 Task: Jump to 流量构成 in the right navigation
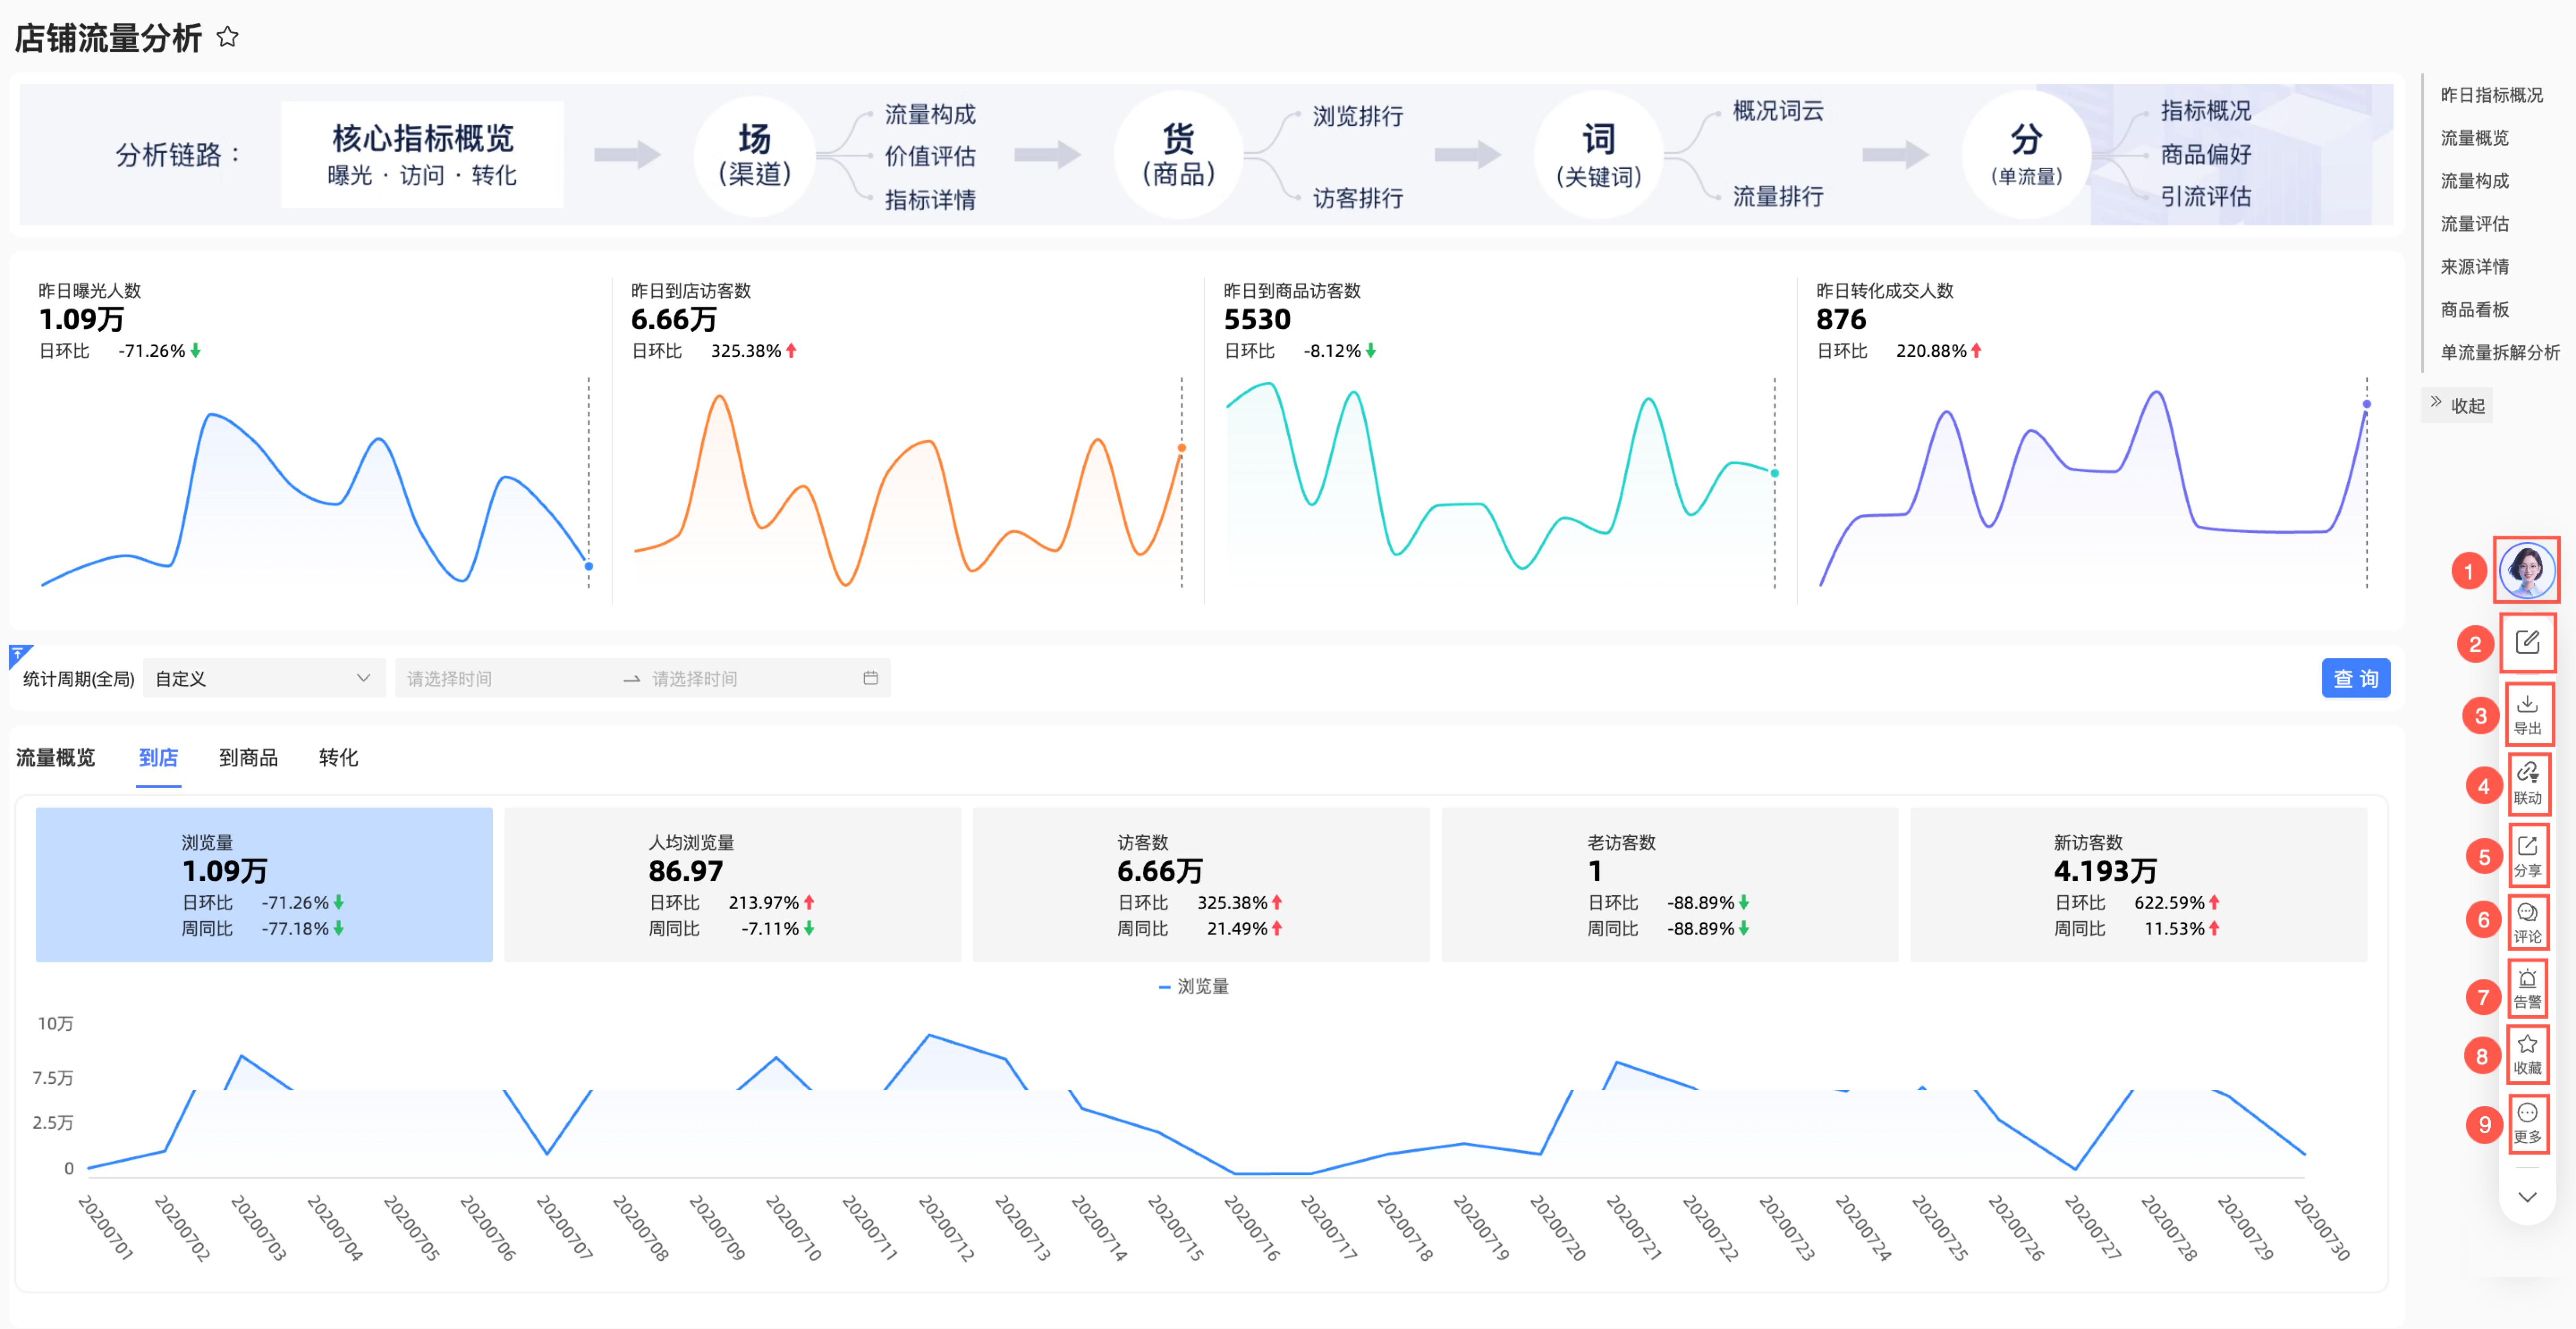point(2474,181)
